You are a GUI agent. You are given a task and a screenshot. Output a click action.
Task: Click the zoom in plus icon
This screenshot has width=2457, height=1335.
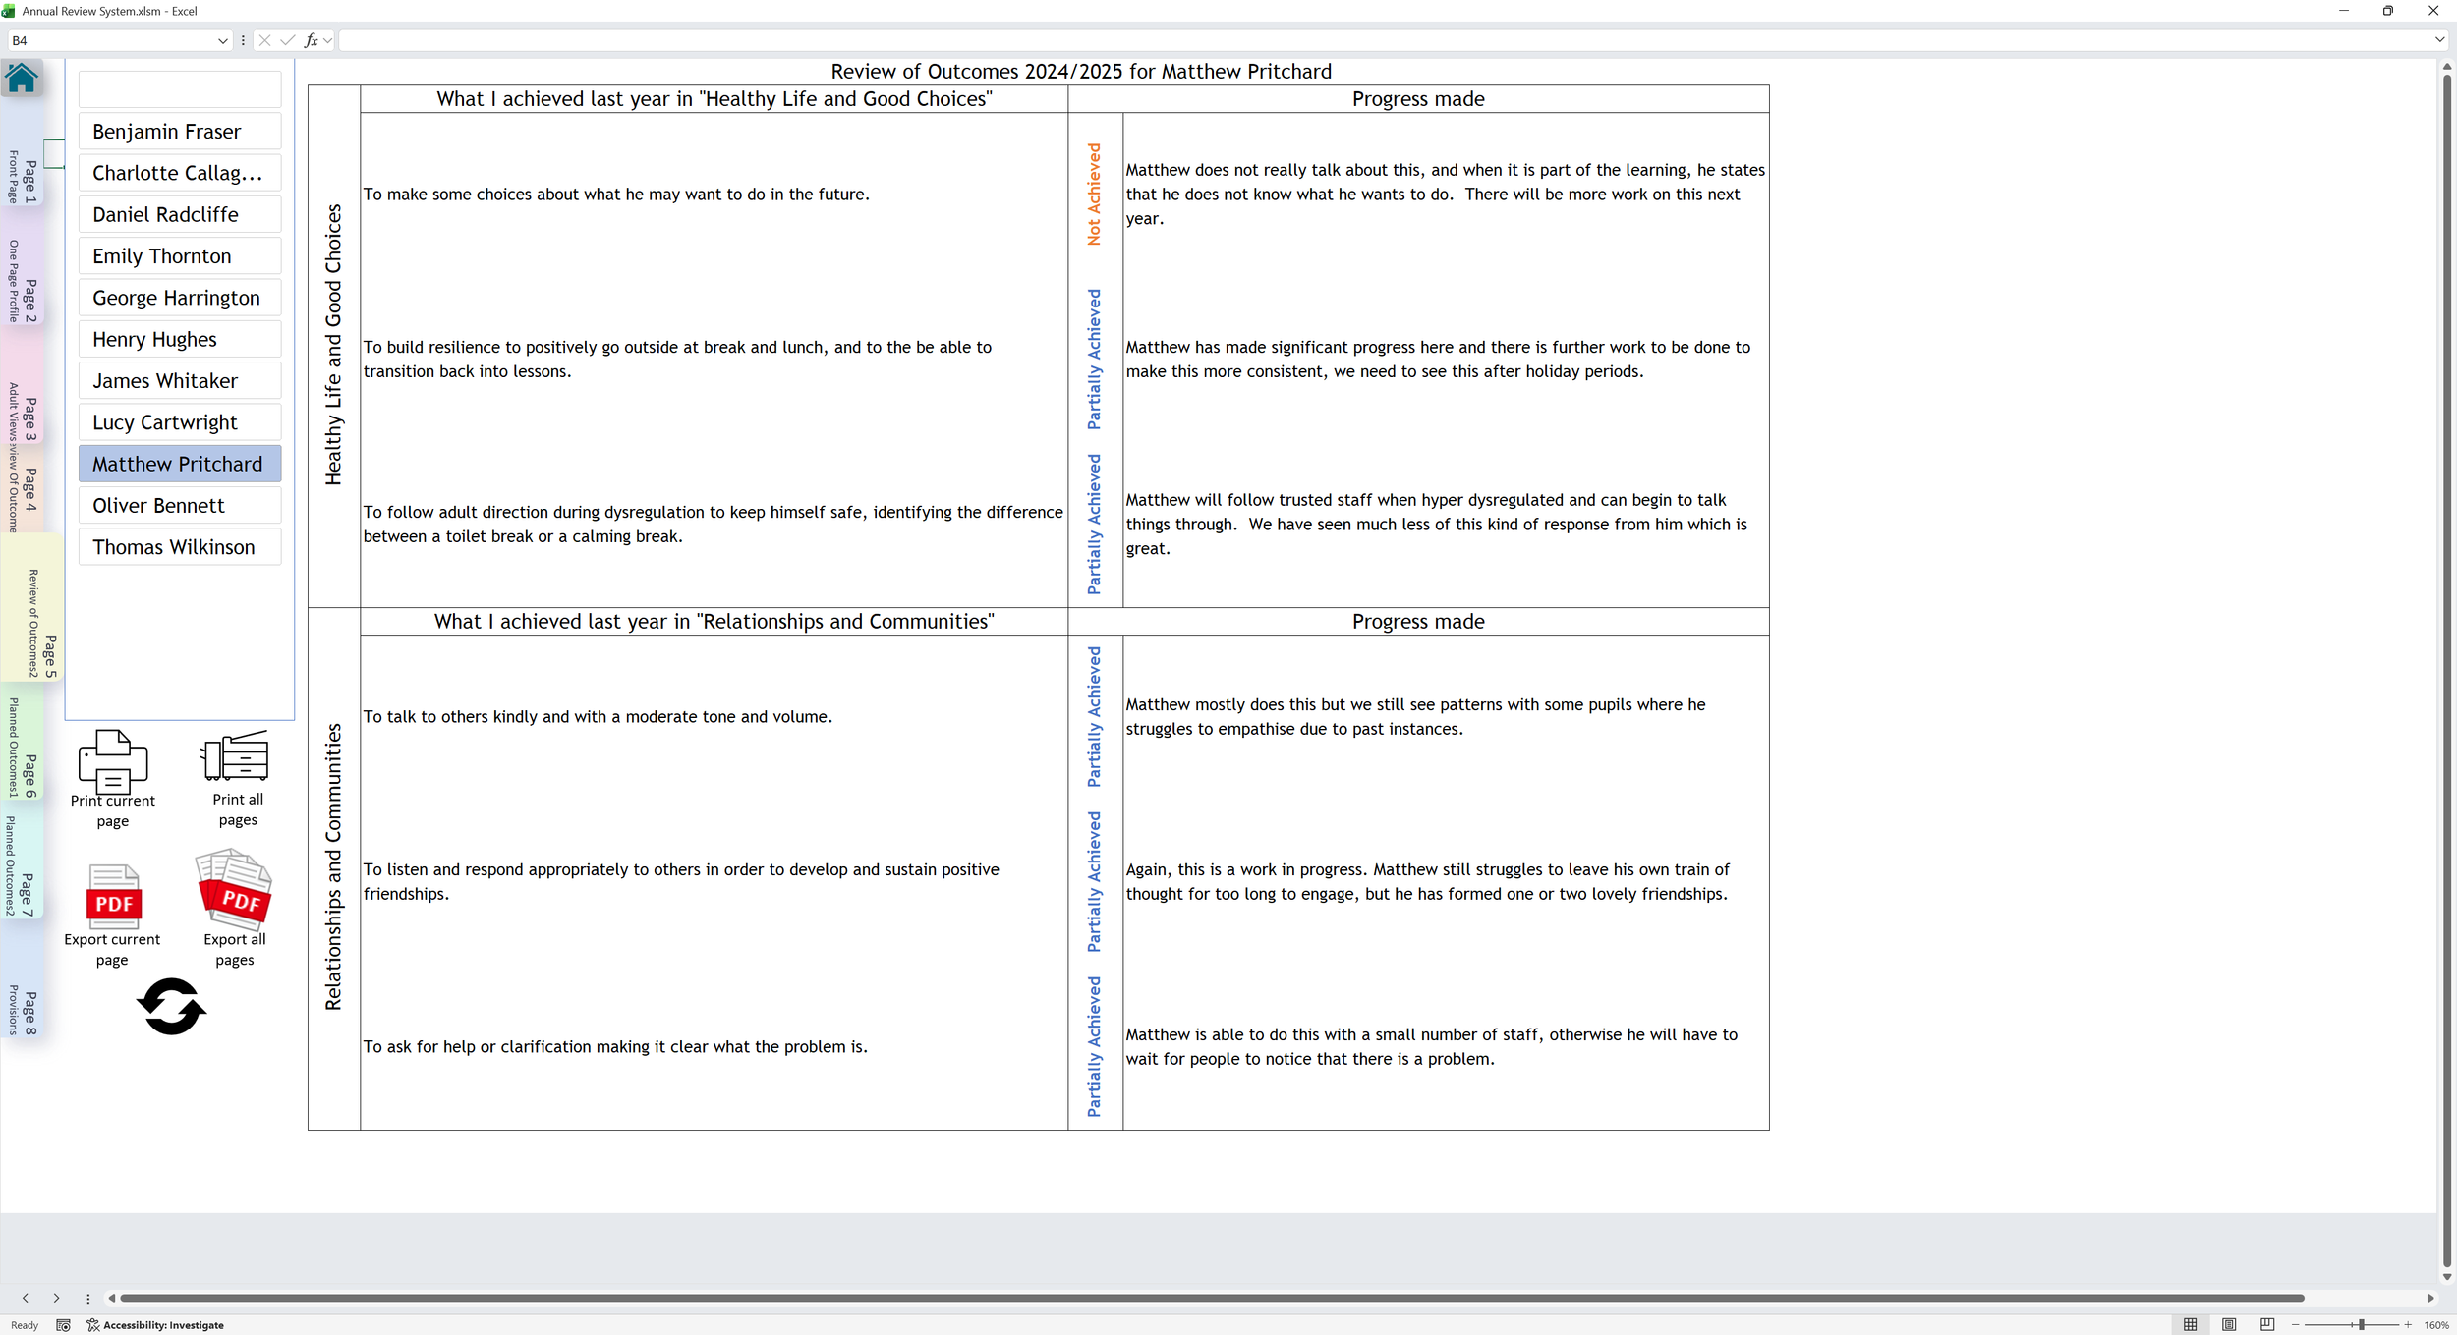2409,1326
